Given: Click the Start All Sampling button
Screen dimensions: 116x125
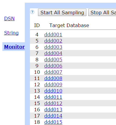Looking at the screenshot, I should tap(62, 12).
